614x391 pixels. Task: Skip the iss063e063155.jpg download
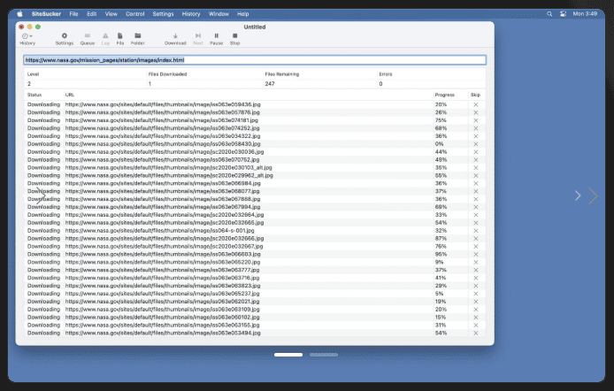[x=476, y=326]
